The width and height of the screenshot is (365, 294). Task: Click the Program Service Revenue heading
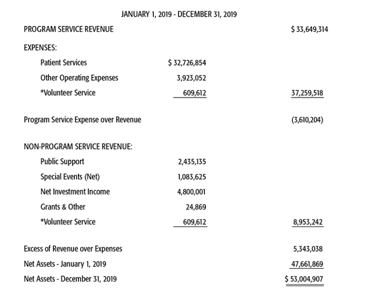[69, 29]
